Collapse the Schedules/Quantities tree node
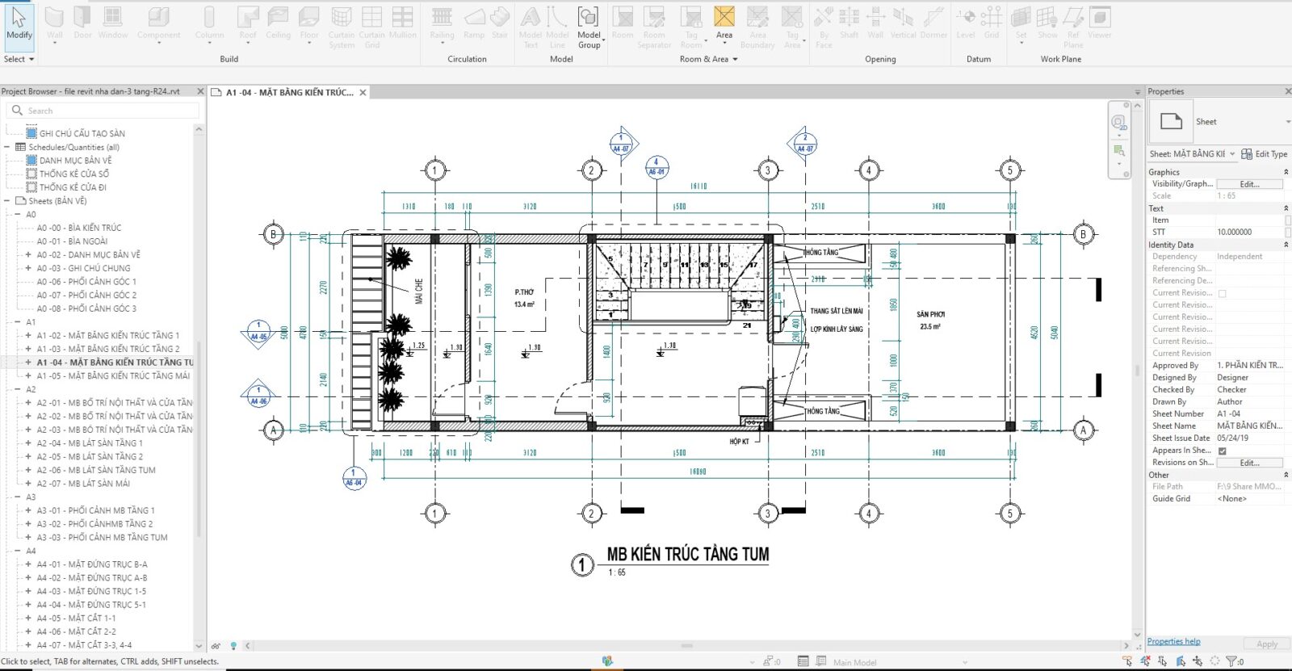Screen dimensions: 1292x671 click(x=7, y=147)
